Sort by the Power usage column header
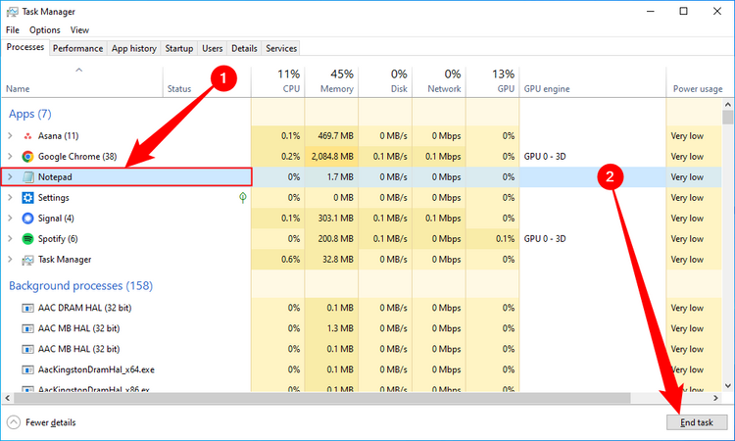Screen dimensions: 735x441 pyautogui.click(x=695, y=82)
